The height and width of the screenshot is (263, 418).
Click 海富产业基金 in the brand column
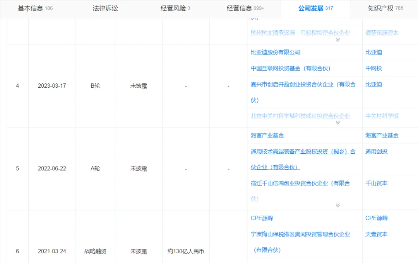(x=382, y=135)
